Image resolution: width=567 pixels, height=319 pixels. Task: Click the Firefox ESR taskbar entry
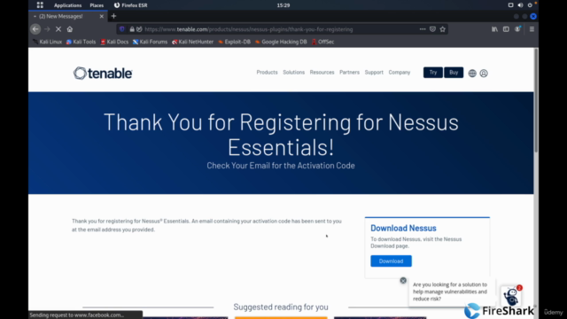130,5
